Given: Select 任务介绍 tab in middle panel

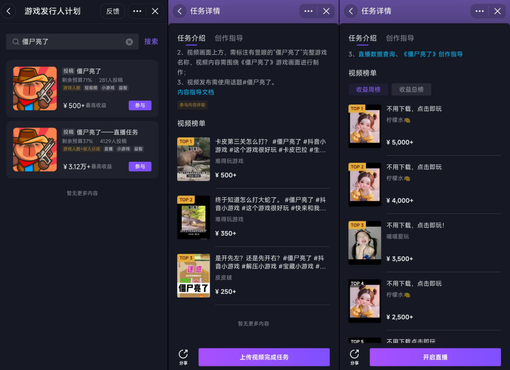Looking at the screenshot, I should [x=191, y=38].
